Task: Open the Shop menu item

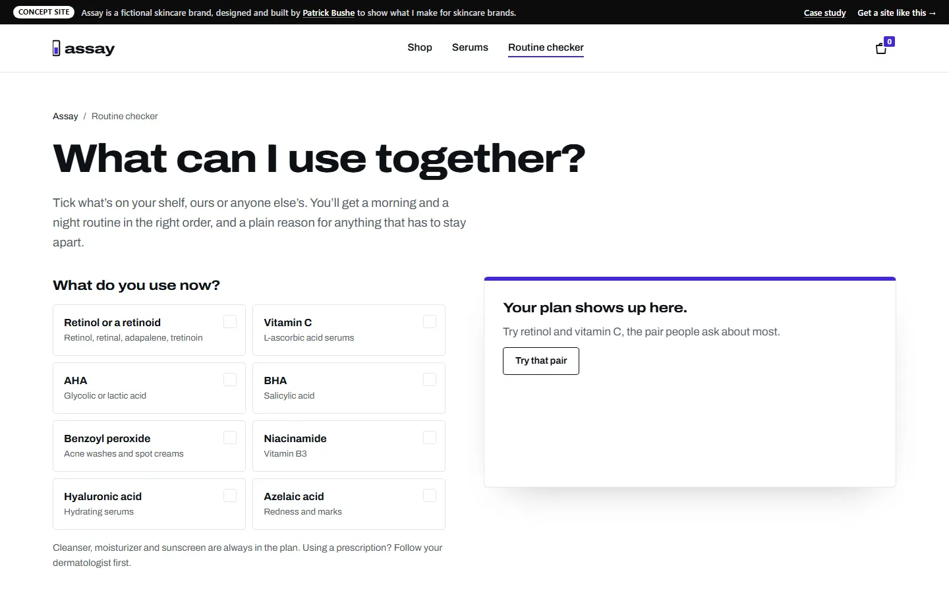Action: pyautogui.click(x=420, y=47)
